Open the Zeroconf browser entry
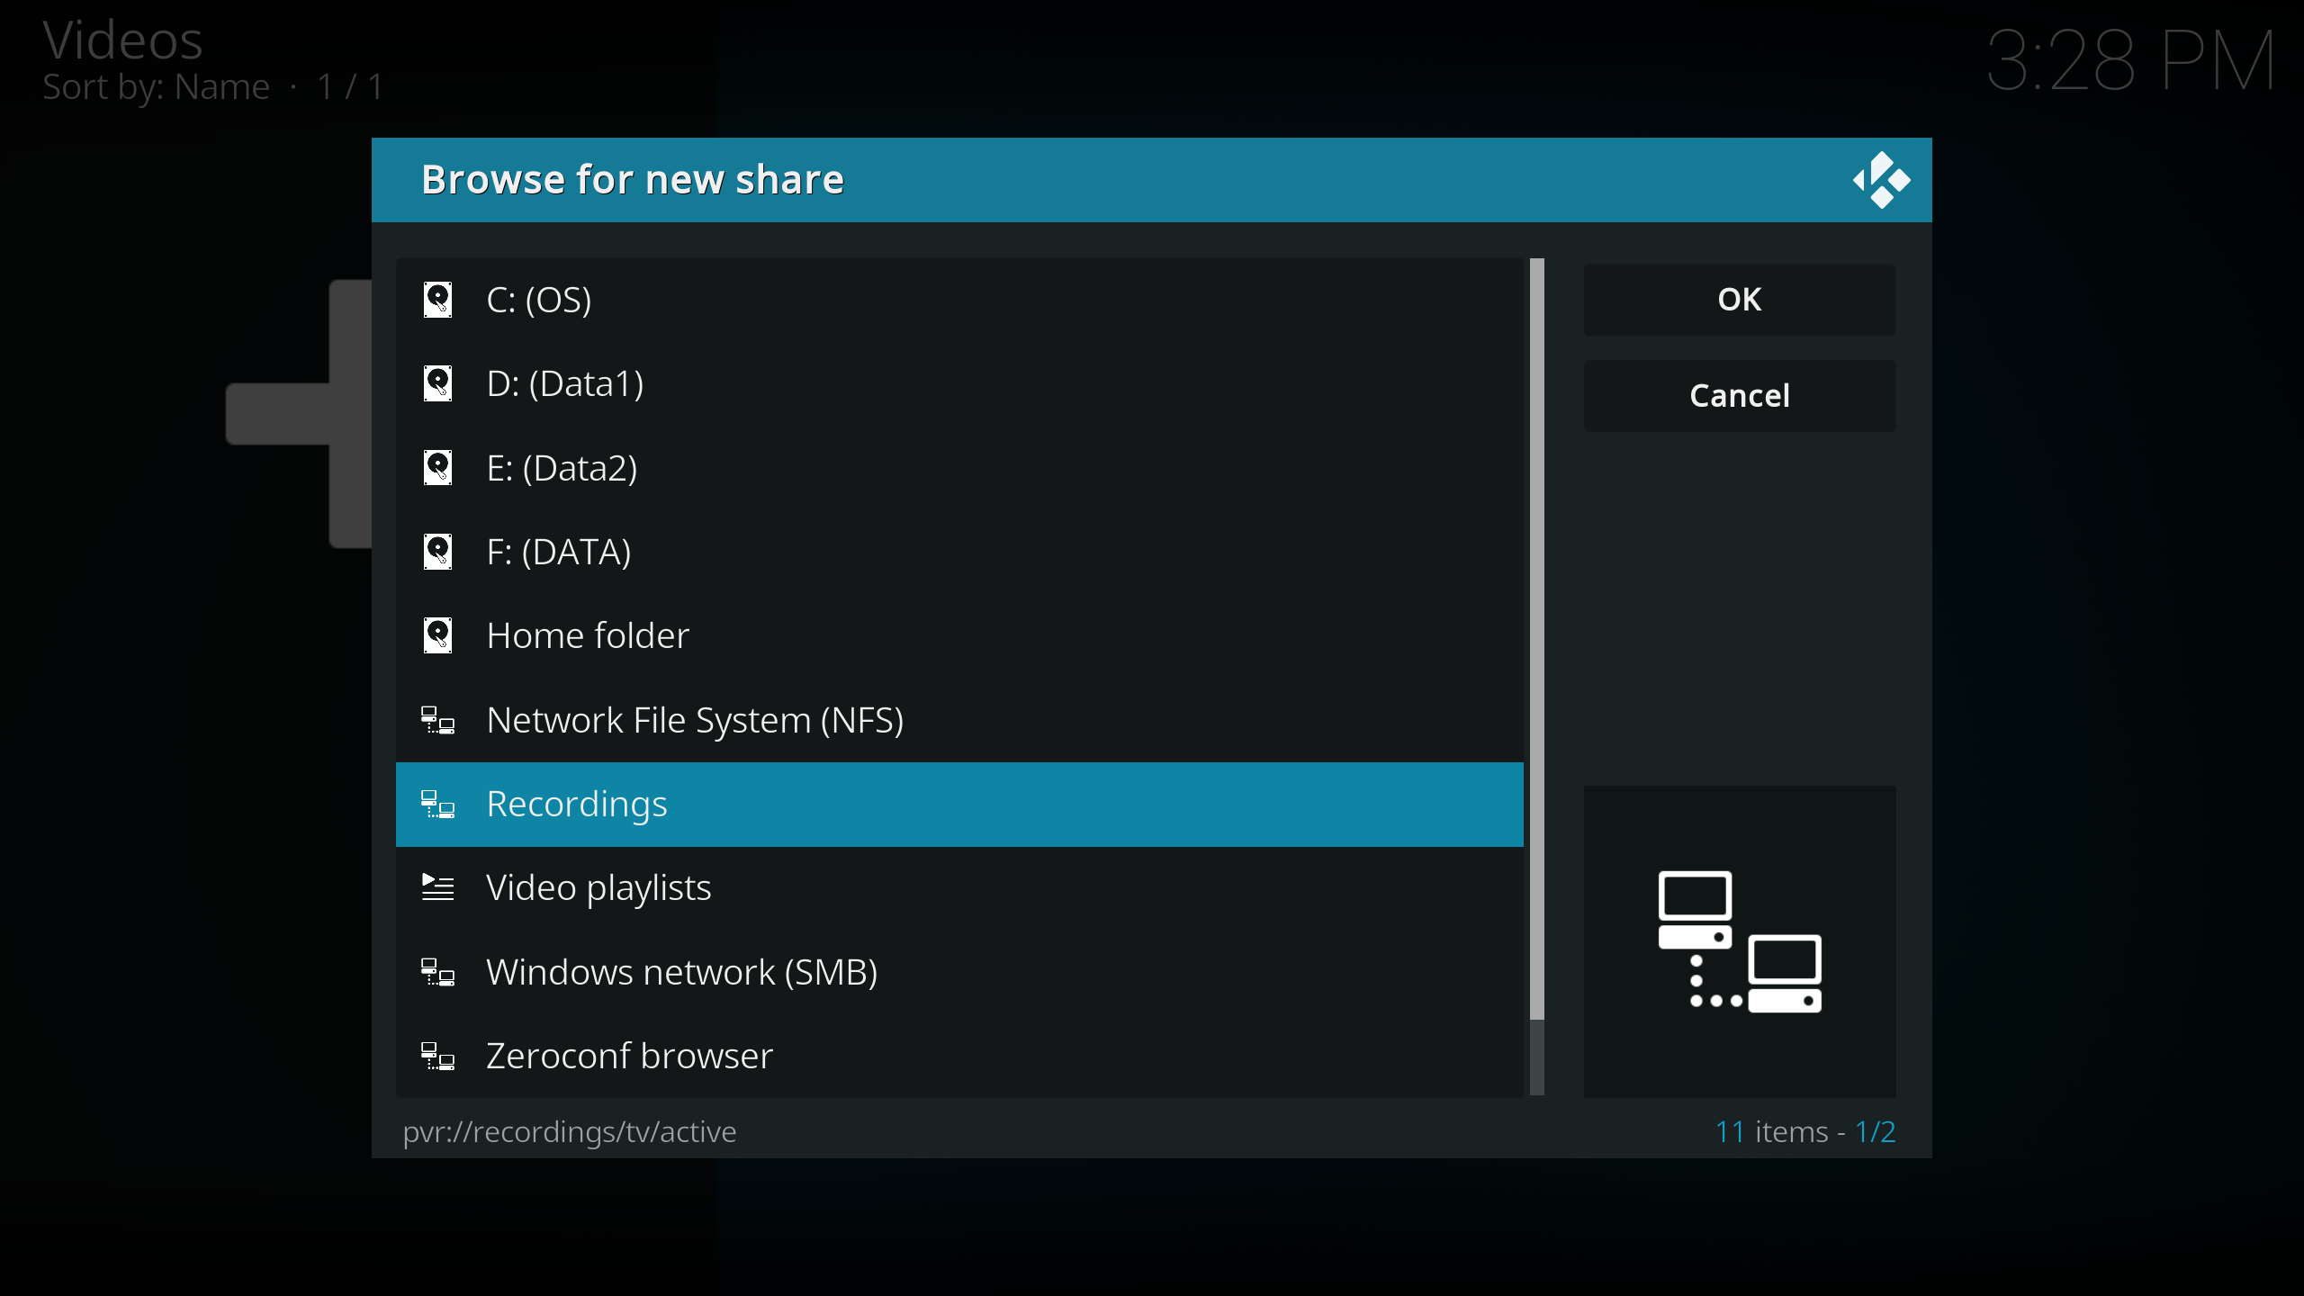Screen dimensions: 2304x1296 click(959, 1057)
